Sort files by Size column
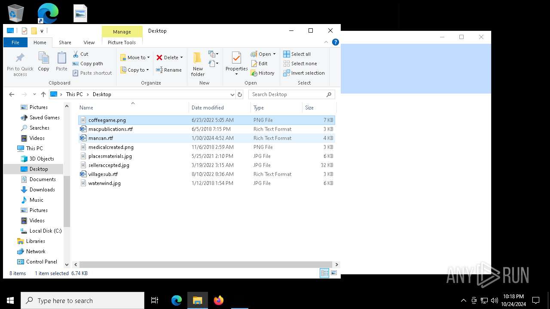The width and height of the screenshot is (550, 309). click(318, 108)
